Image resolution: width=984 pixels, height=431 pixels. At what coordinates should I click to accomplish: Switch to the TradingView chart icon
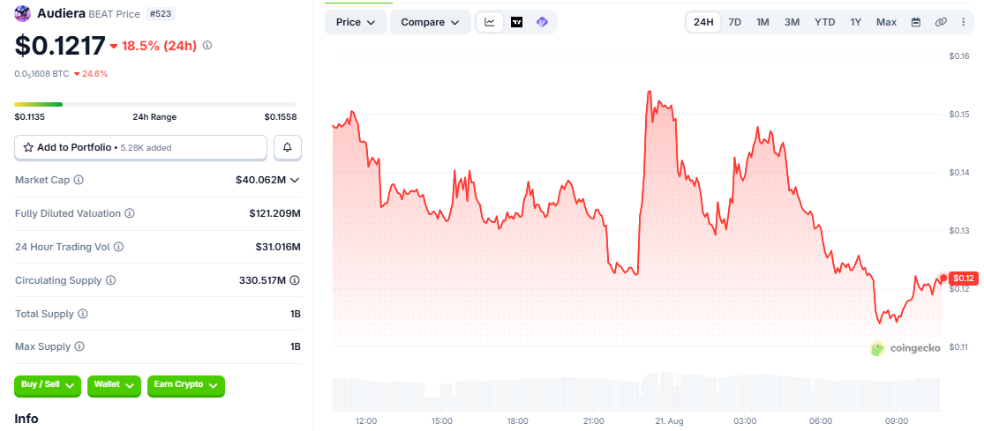coord(516,22)
